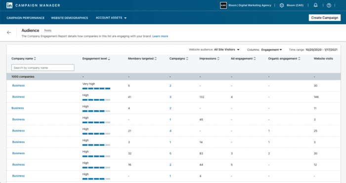The image size is (346, 183).
Task: Sort by Company name column arrows
Action: coord(35,58)
